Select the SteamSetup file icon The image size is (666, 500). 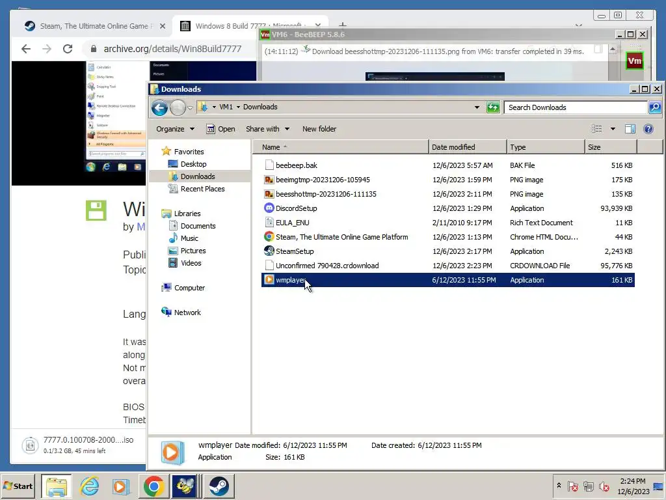269,251
